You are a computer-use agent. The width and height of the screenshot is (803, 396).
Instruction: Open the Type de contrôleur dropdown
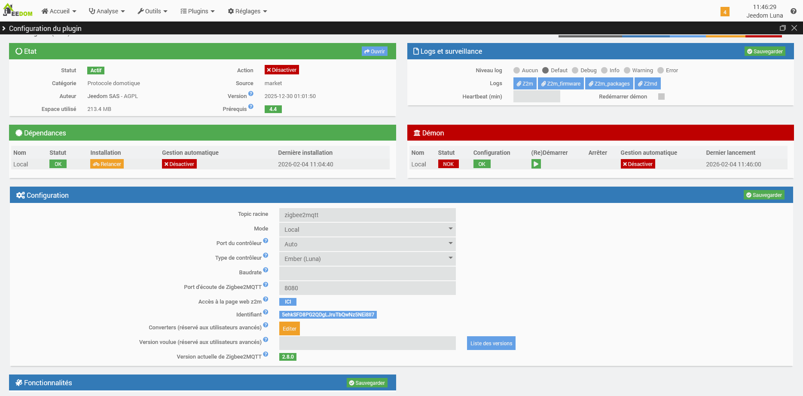pyautogui.click(x=367, y=259)
